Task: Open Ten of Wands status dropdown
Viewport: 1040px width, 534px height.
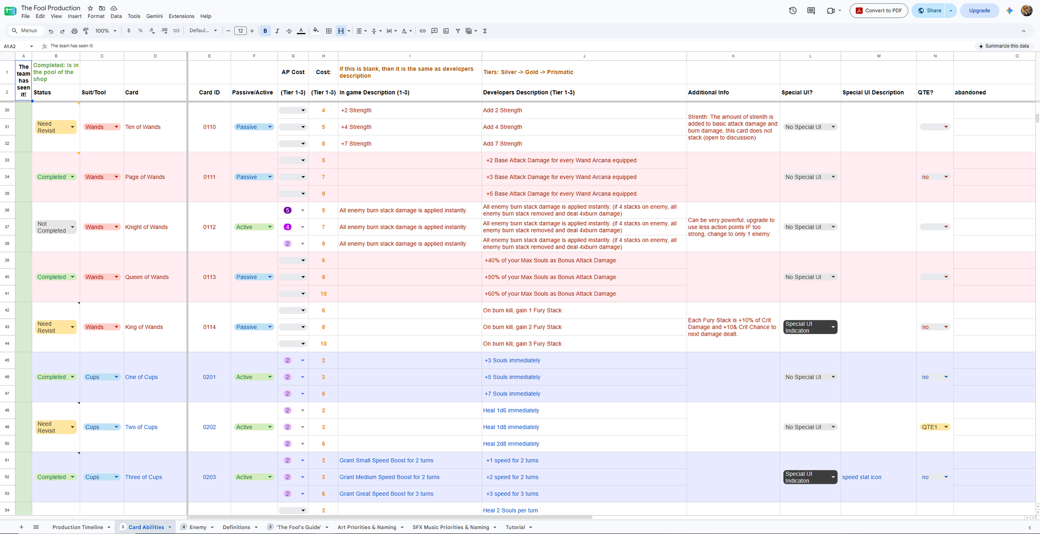Action: pyautogui.click(x=56, y=127)
